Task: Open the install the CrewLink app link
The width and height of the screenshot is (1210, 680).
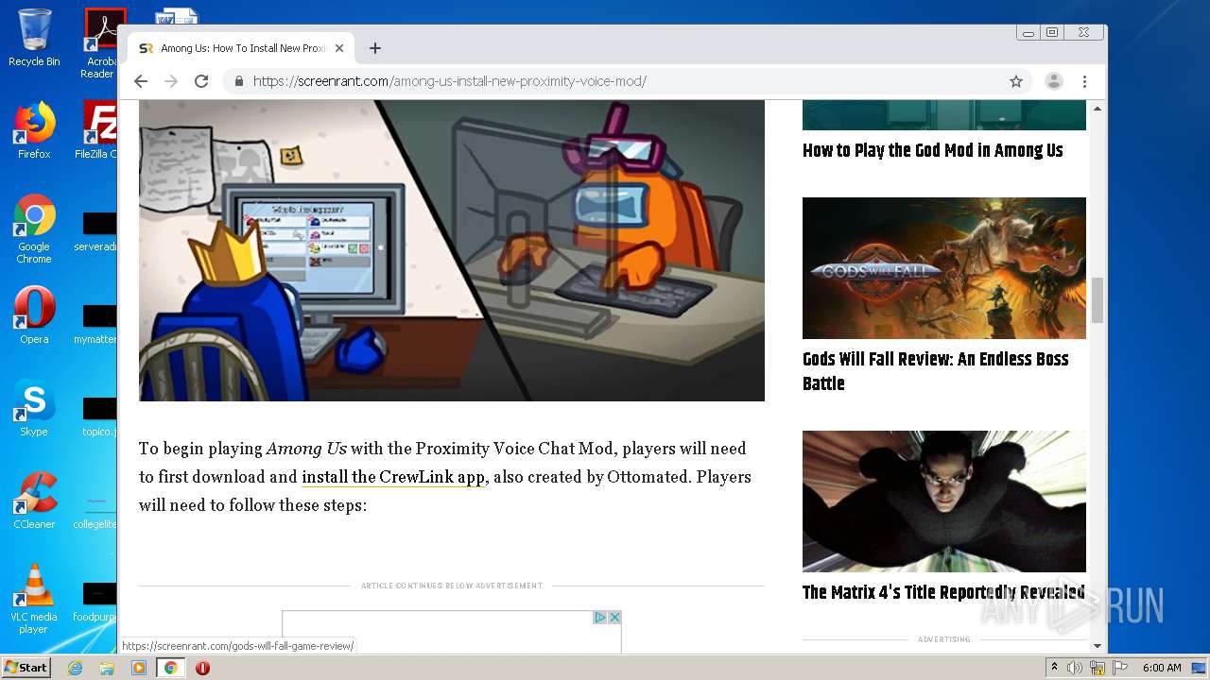Action: [x=393, y=477]
